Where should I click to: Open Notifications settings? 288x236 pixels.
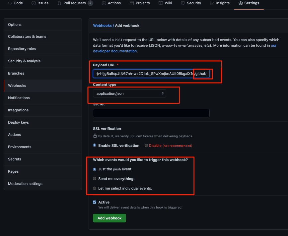point(43,98)
